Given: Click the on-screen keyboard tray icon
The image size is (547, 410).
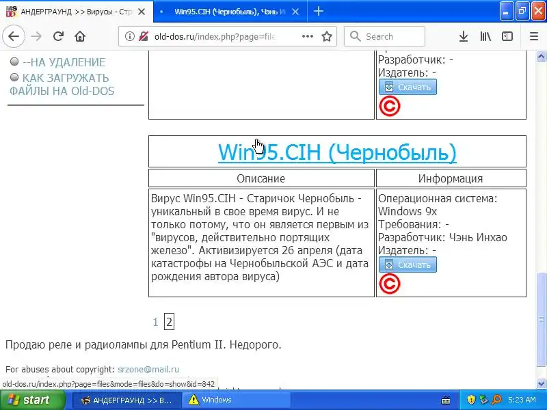Looking at the screenshot, I should tap(446, 400).
